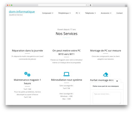This screenshot has height=113, width=133.
Task: Click the Faites nous part de vos remarques title
Action: pos(106,86)
